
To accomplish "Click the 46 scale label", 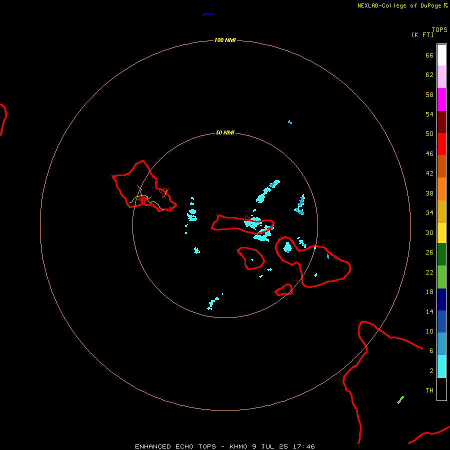I will point(429,154).
